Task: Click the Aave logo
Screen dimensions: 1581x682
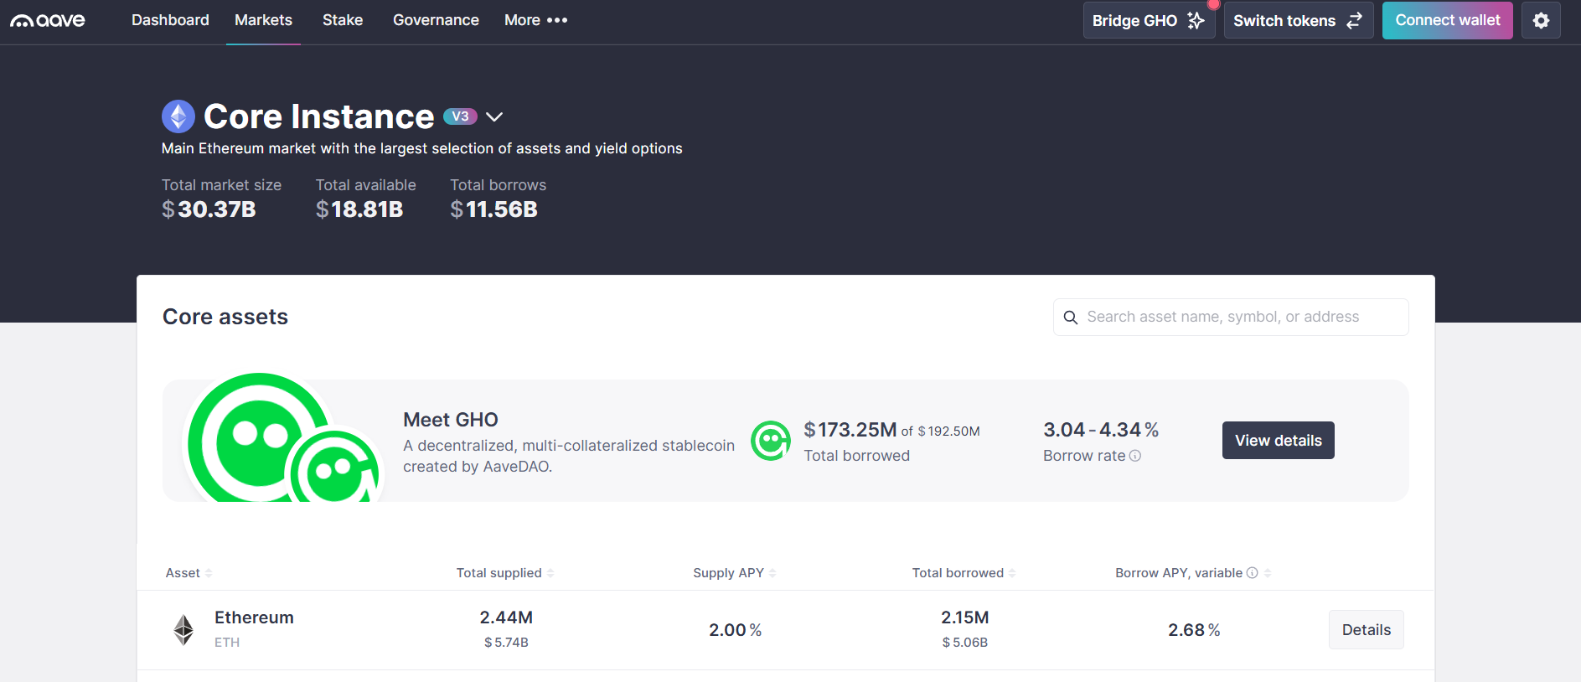Action: click(48, 20)
